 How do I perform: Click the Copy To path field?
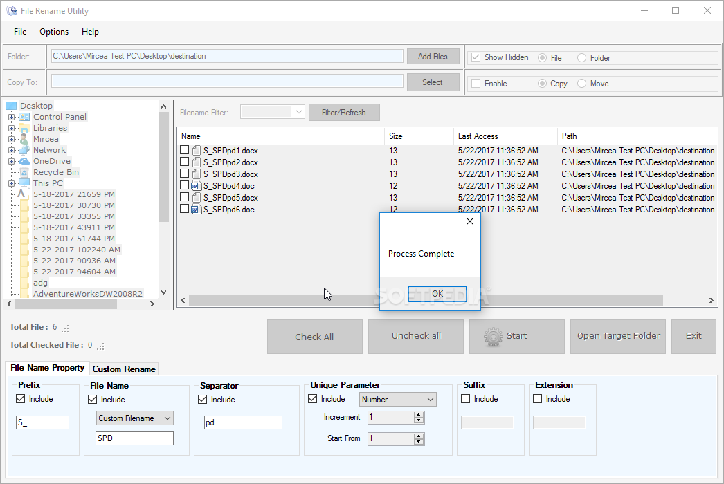227,81
